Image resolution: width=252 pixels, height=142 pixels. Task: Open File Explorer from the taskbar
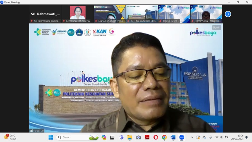click(130, 137)
